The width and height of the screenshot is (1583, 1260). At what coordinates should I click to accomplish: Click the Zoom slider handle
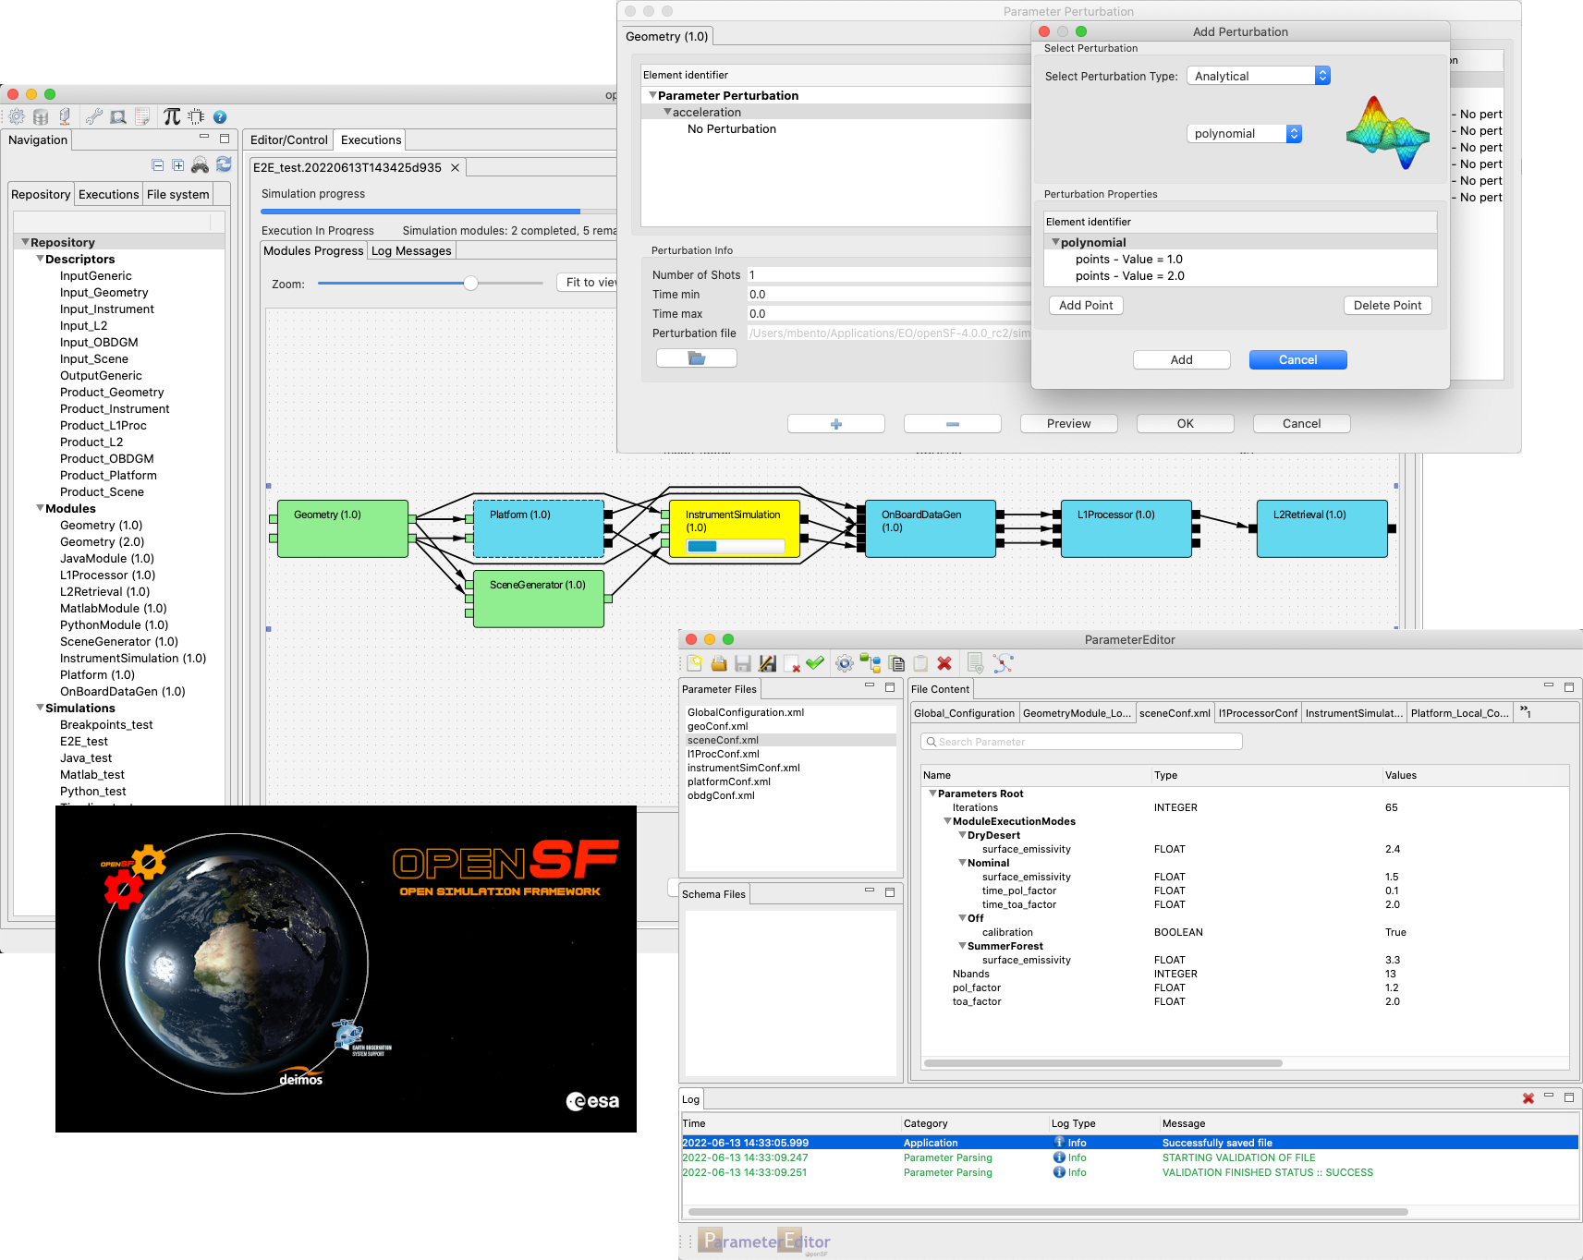point(470,284)
